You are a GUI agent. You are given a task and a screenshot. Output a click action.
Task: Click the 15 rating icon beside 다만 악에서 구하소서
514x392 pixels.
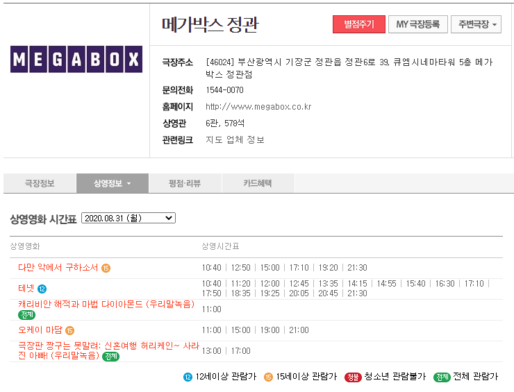pos(106,269)
